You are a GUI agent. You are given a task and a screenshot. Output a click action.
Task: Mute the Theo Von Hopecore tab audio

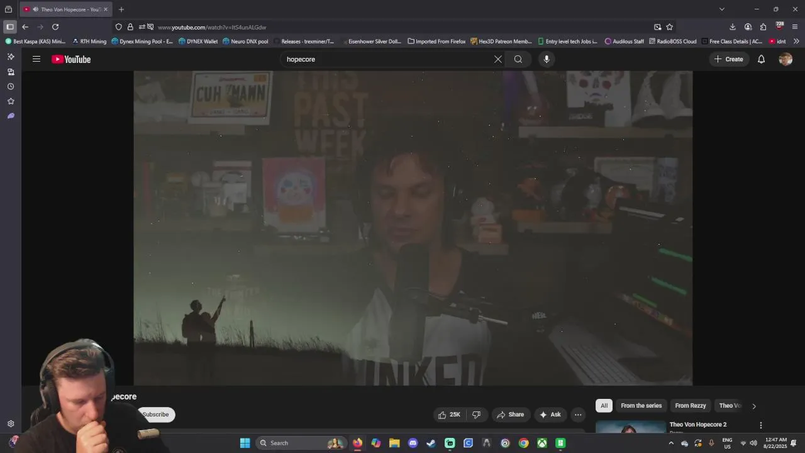point(35,9)
